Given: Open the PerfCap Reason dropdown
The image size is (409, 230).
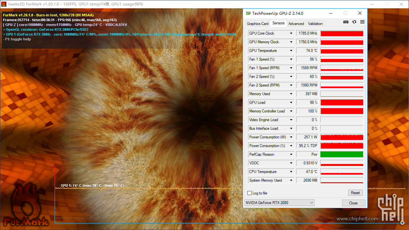Looking at the screenshot, I should tap(291, 154).
